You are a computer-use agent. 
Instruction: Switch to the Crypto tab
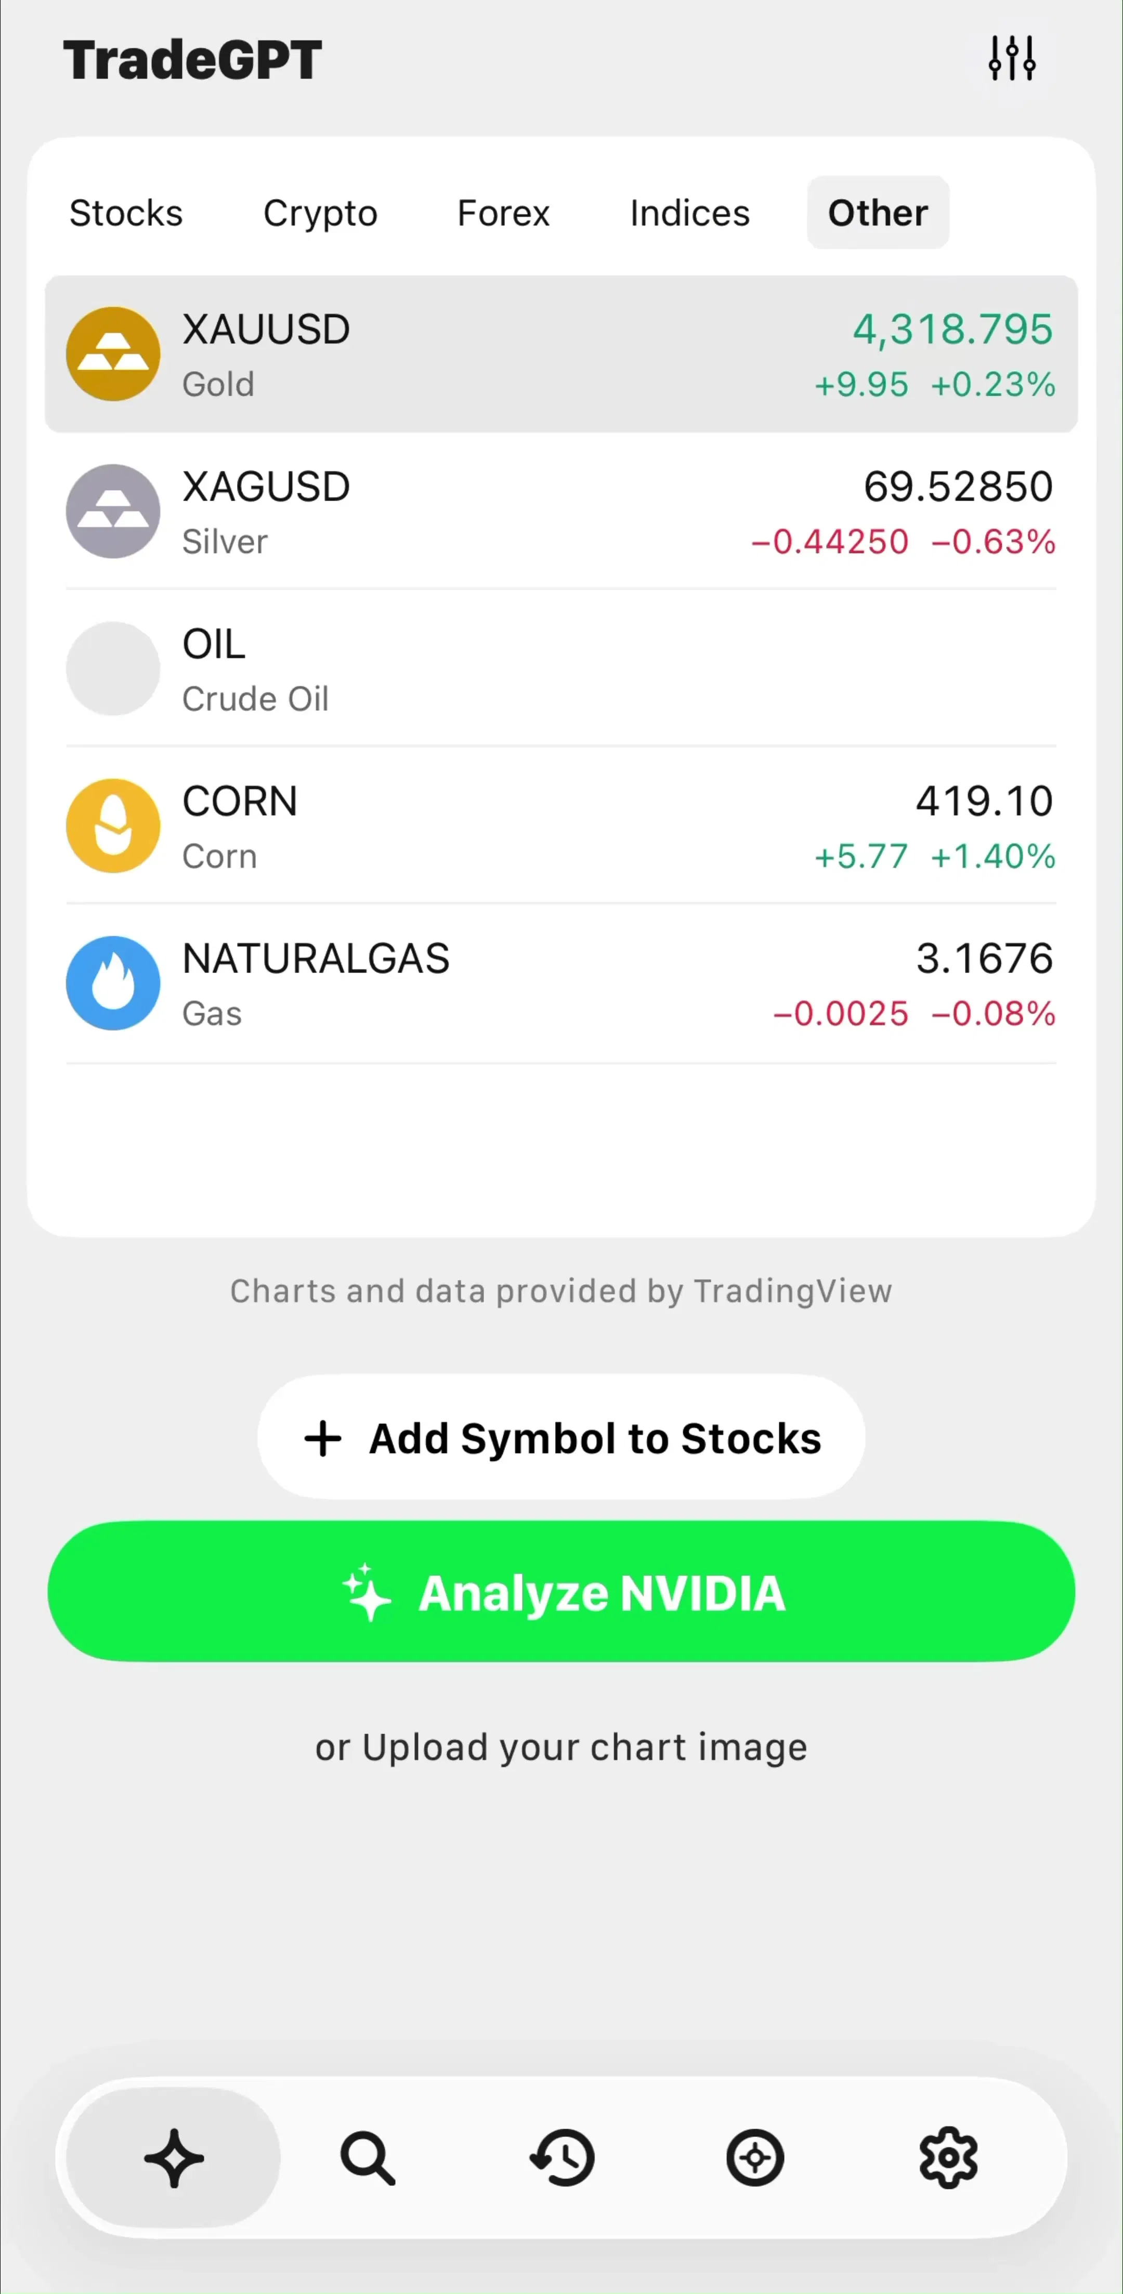(321, 213)
